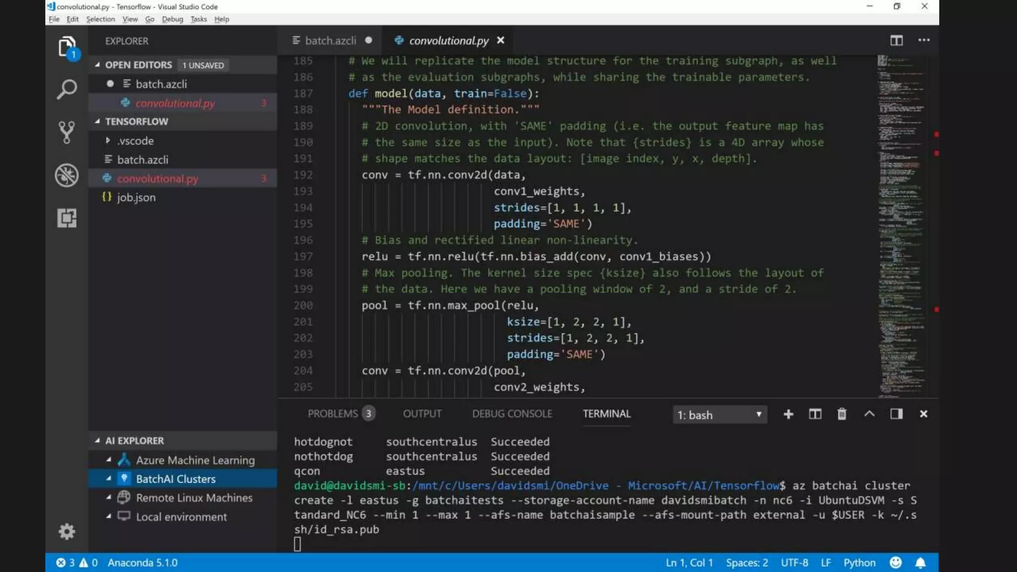Image resolution: width=1017 pixels, height=572 pixels.
Task: Expand the .vscode folder
Action: [108, 141]
